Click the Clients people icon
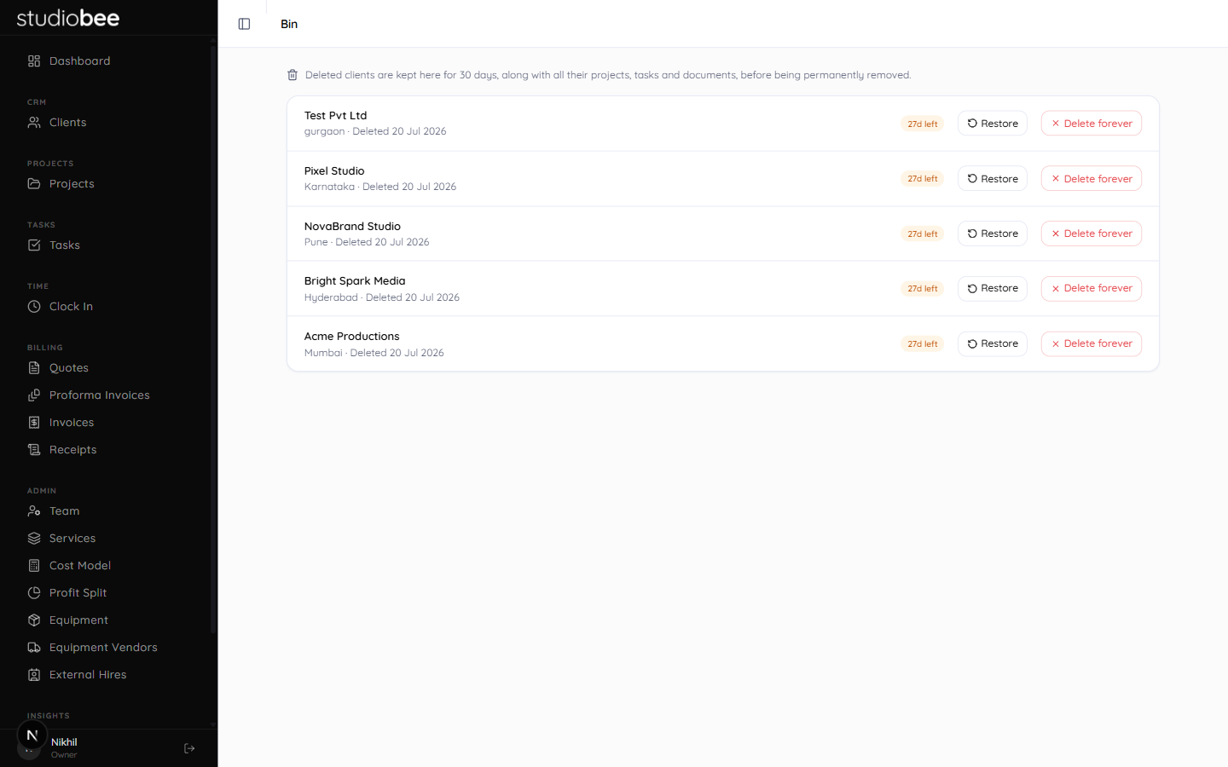The width and height of the screenshot is (1228, 767). pos(34,123)
